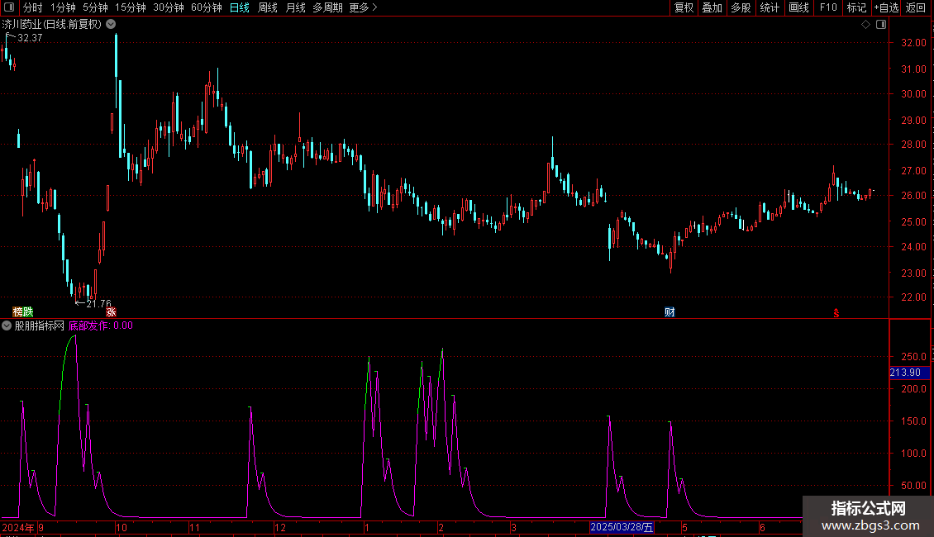Image resolution: width=934 pixels, height=537 pixels.
Task: Click the 财 financial report marker
Action: 670,312
